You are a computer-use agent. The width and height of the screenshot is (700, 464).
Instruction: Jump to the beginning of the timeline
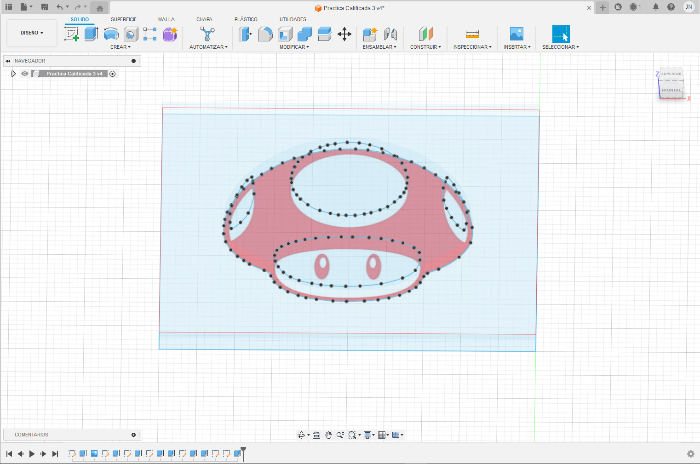coord(9,454)
